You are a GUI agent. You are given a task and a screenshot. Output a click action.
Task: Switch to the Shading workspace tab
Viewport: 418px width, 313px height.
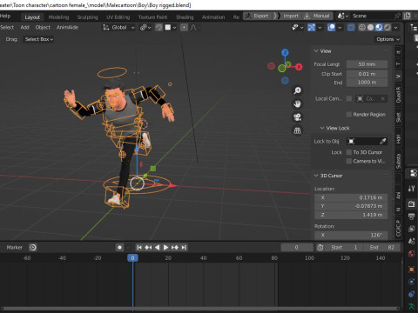point(185,17)
